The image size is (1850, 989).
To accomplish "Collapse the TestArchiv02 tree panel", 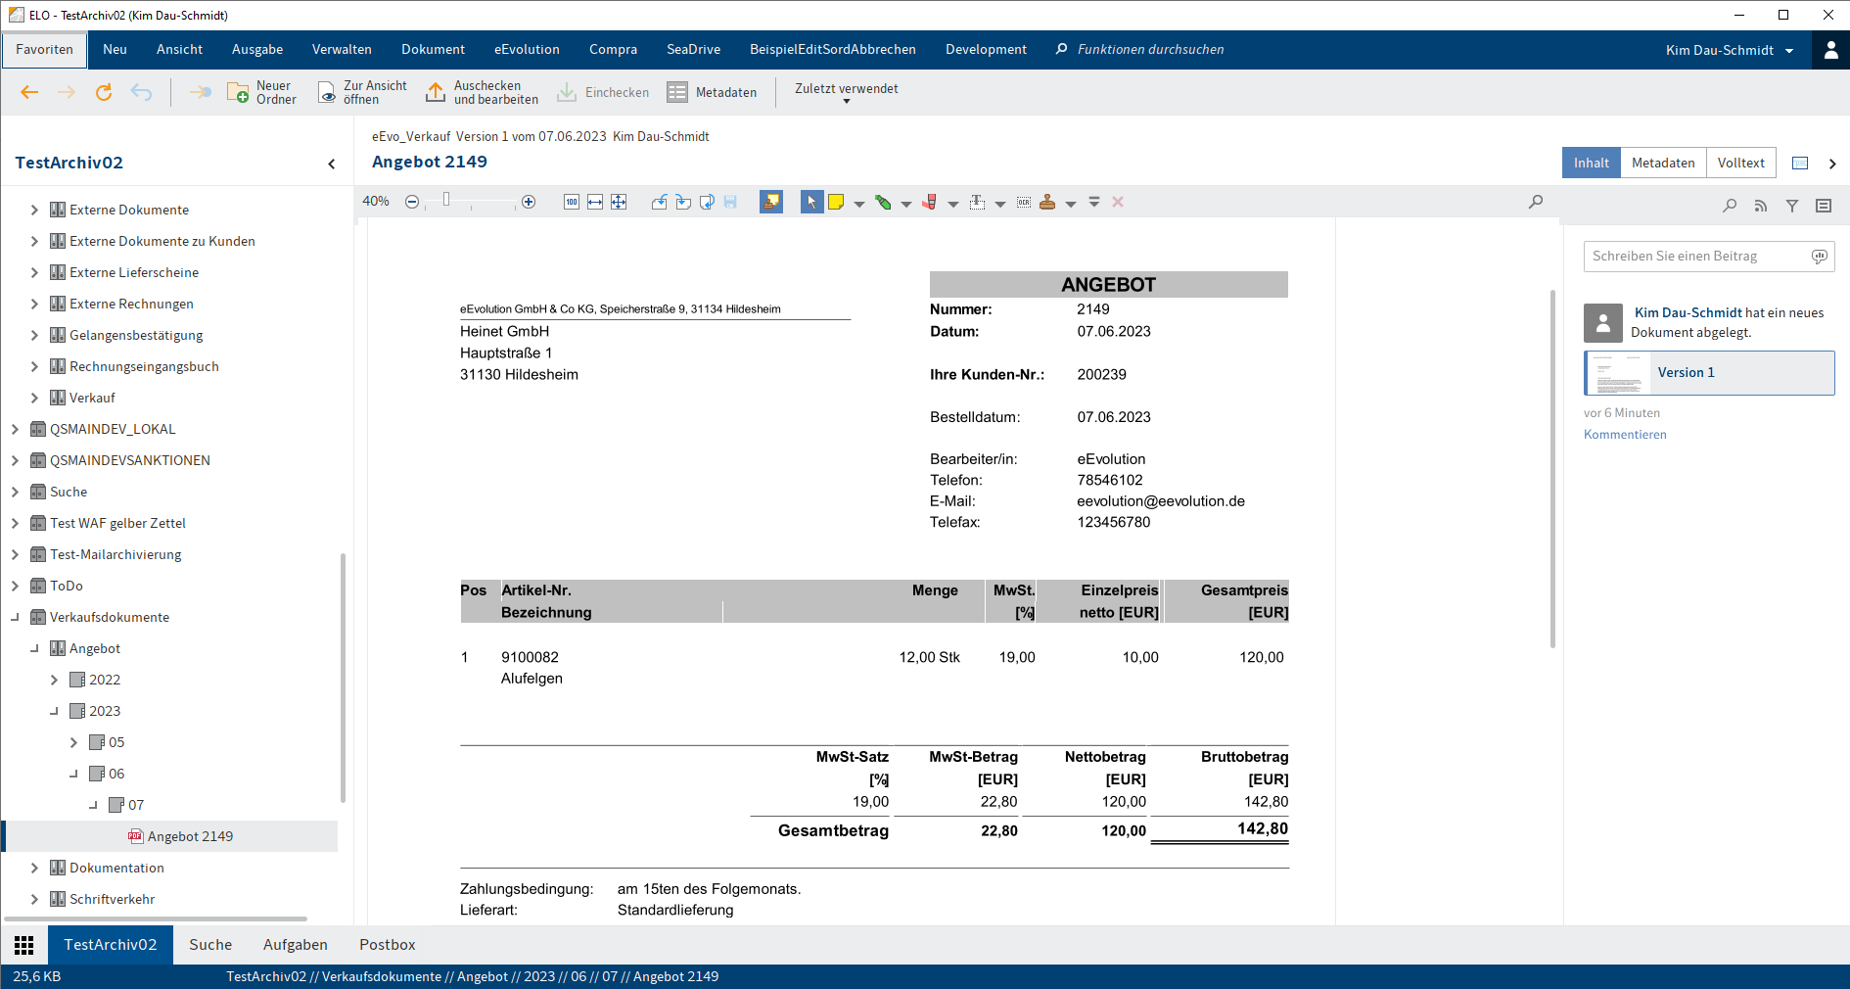I will pos(332,164).
